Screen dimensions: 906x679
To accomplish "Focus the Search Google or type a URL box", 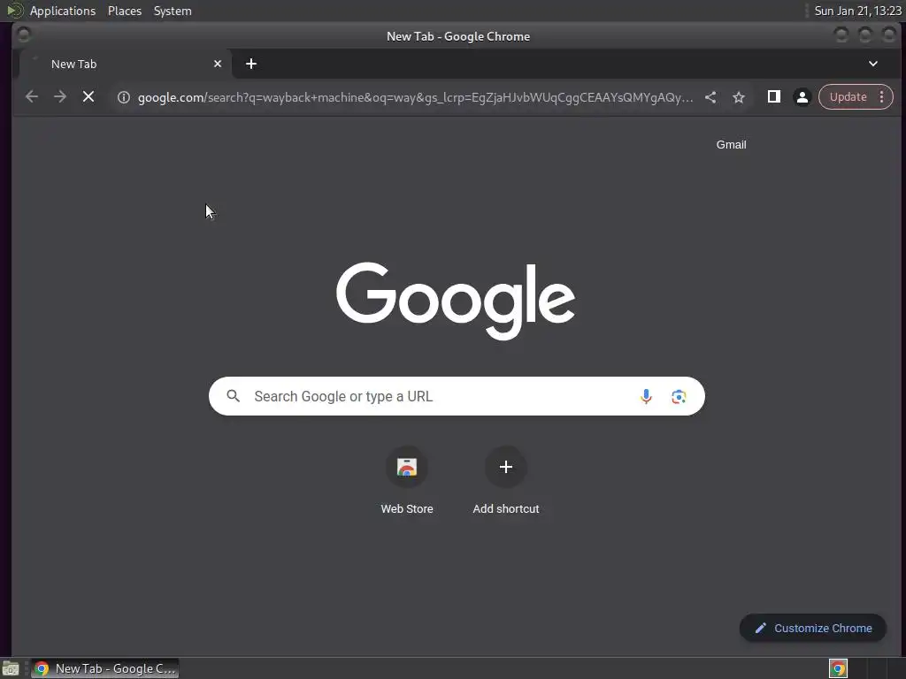I will click(457, 396).
